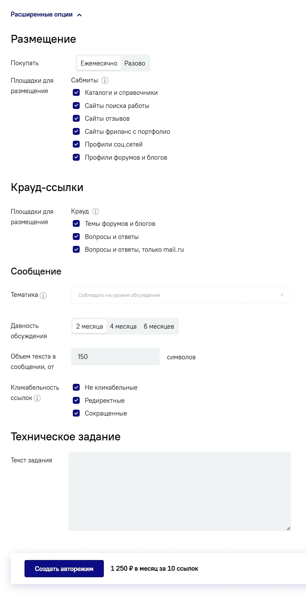Select the Разово purchase option
This screenshot has height=610, width=306.
pos(135,63)
